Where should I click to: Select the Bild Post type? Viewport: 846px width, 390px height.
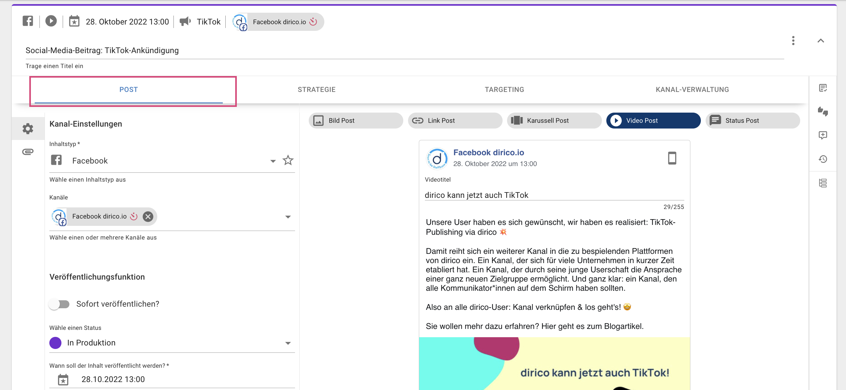click(x=356, y=121)
